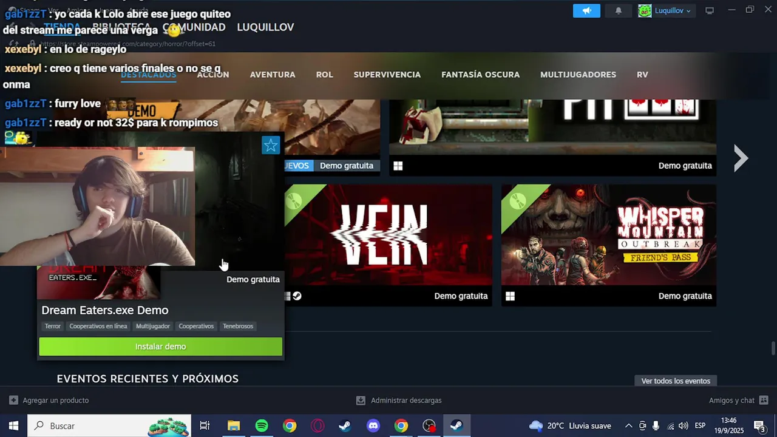Viewport: 777px width, 437px height.
Task: Open the Dream Eaters.exe Demo title
Action: click(x=105, y=310)
